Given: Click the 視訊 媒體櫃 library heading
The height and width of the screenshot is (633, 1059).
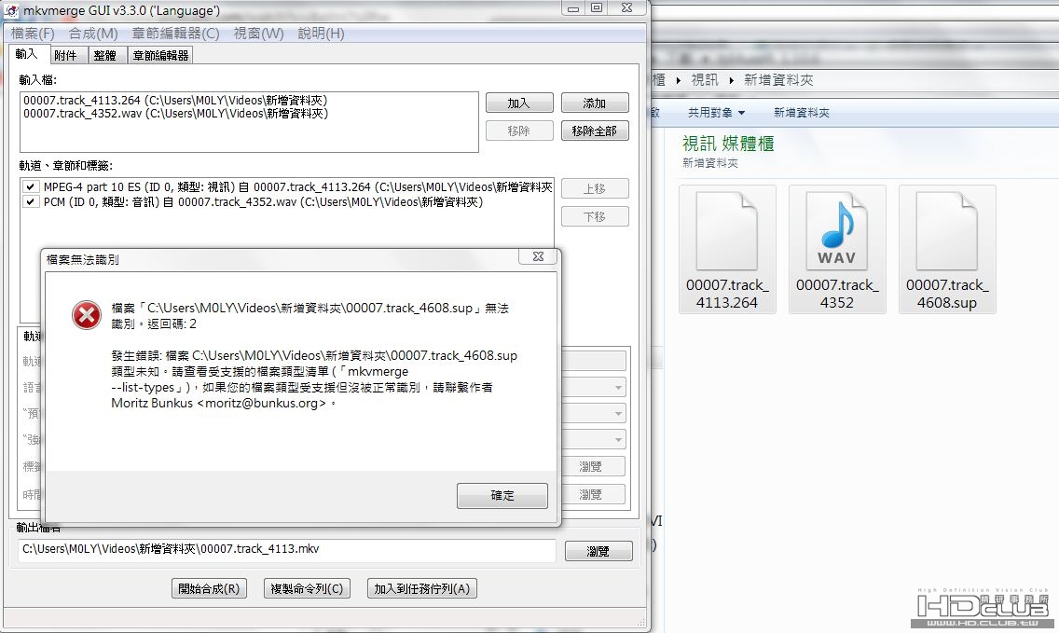Looking at the screenshot, I should click(x=728, y=144).
